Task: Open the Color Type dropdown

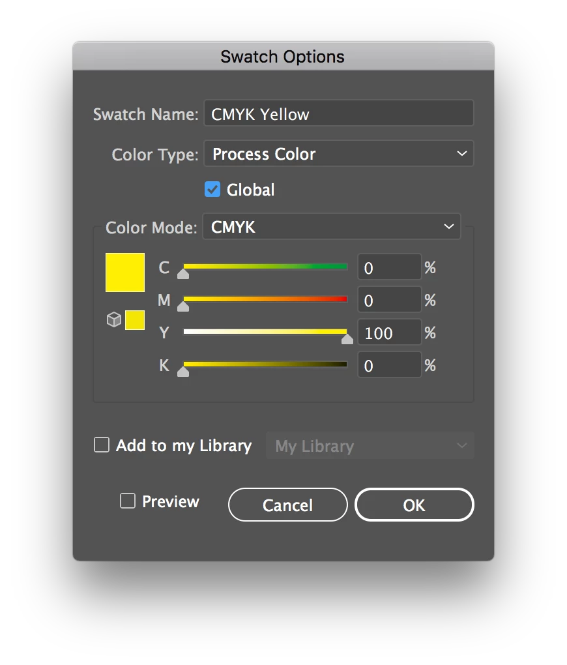Action: (339, 153)
